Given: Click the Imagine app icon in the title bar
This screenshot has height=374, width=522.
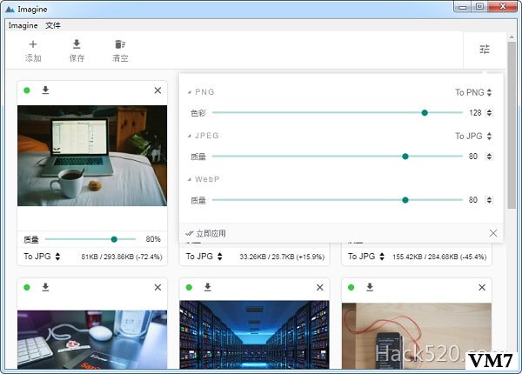Looking at the screenshot, I should point(10,10).
